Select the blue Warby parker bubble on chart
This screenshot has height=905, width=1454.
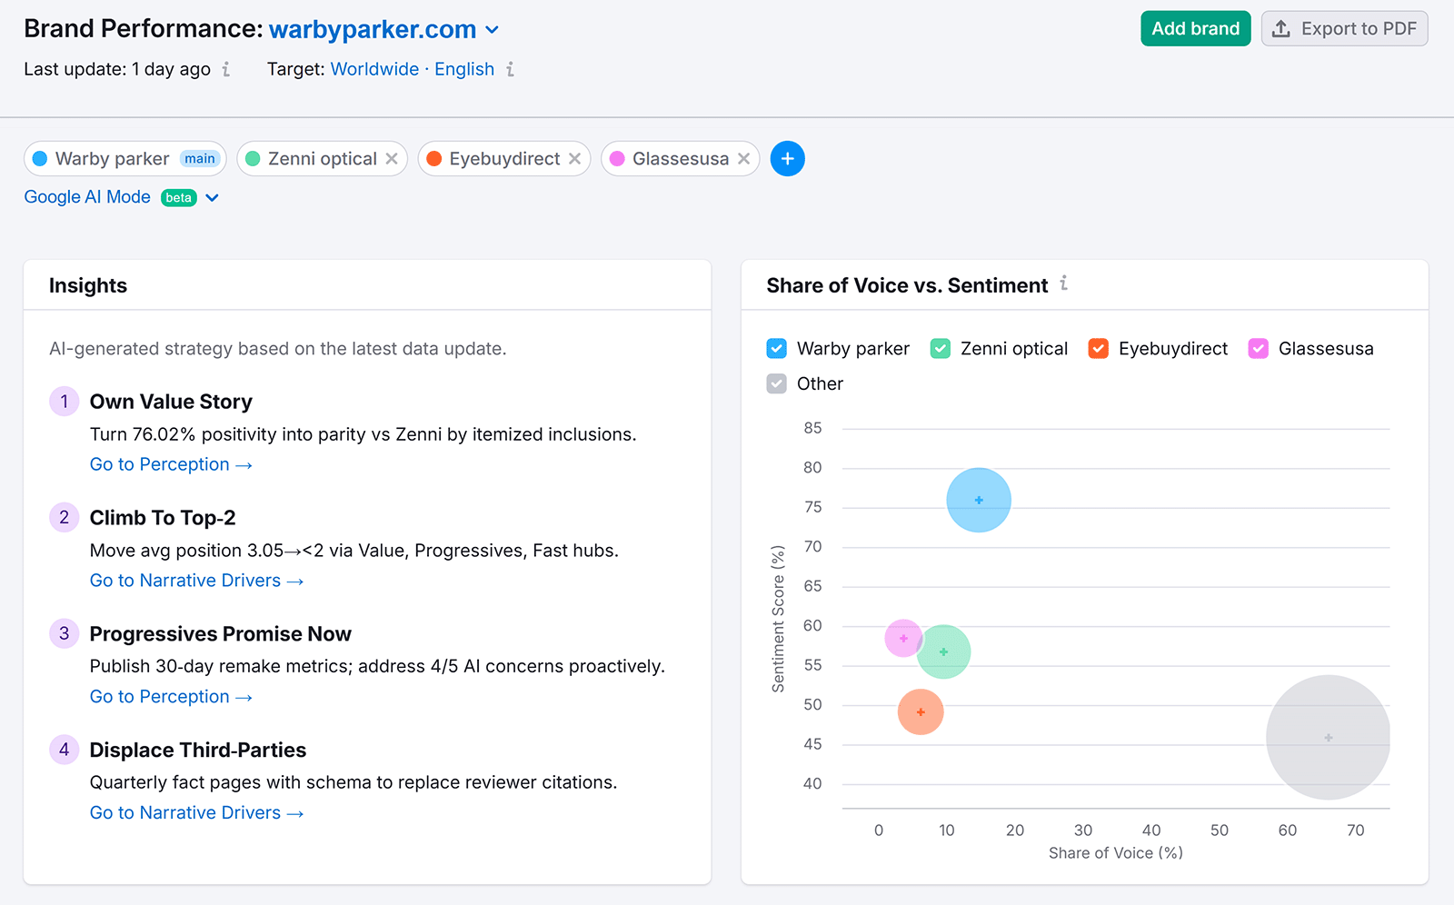[x=979, y=500]
